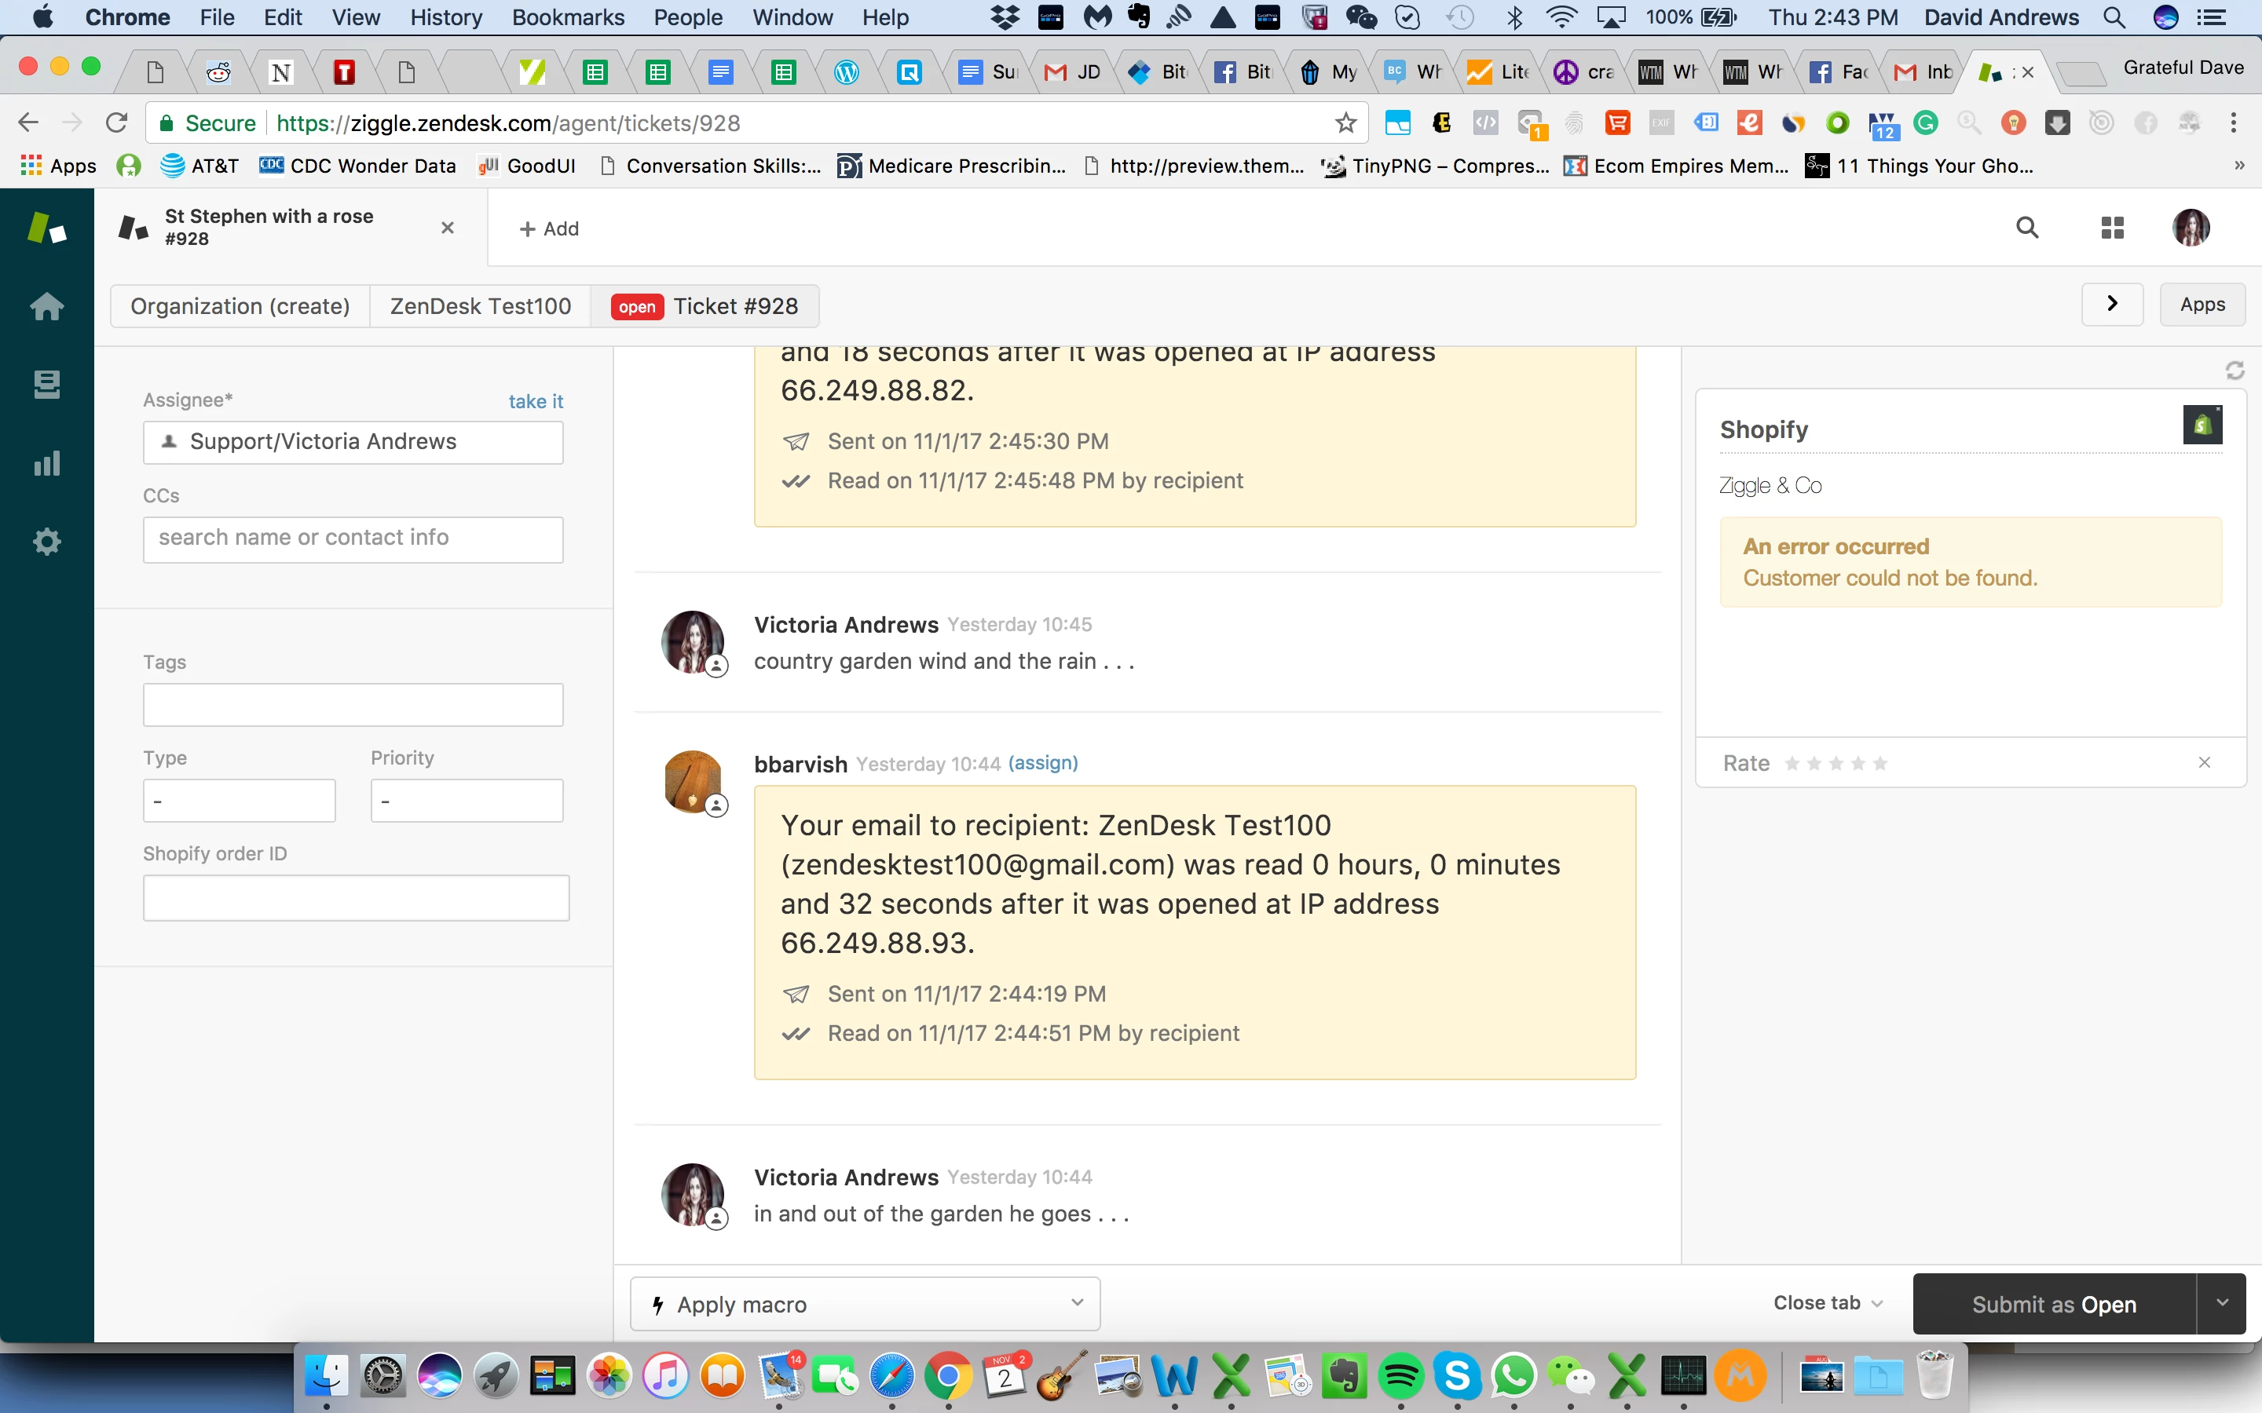Open the Priority dropdown field
Viewport: 2262px width, 1413px height.
tap(467, 801)
